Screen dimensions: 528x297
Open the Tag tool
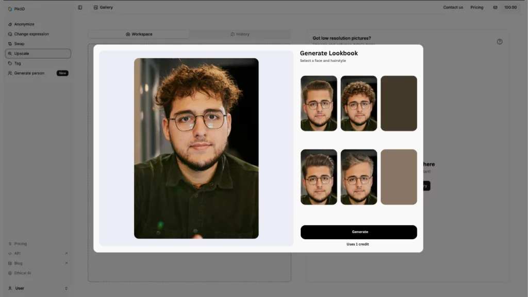tap(19, 63)
